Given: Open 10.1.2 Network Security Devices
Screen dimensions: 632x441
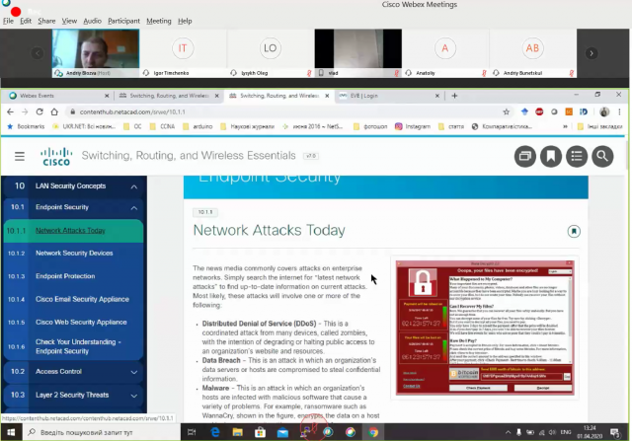Looking at the screenshot, I should coord(73,253).
